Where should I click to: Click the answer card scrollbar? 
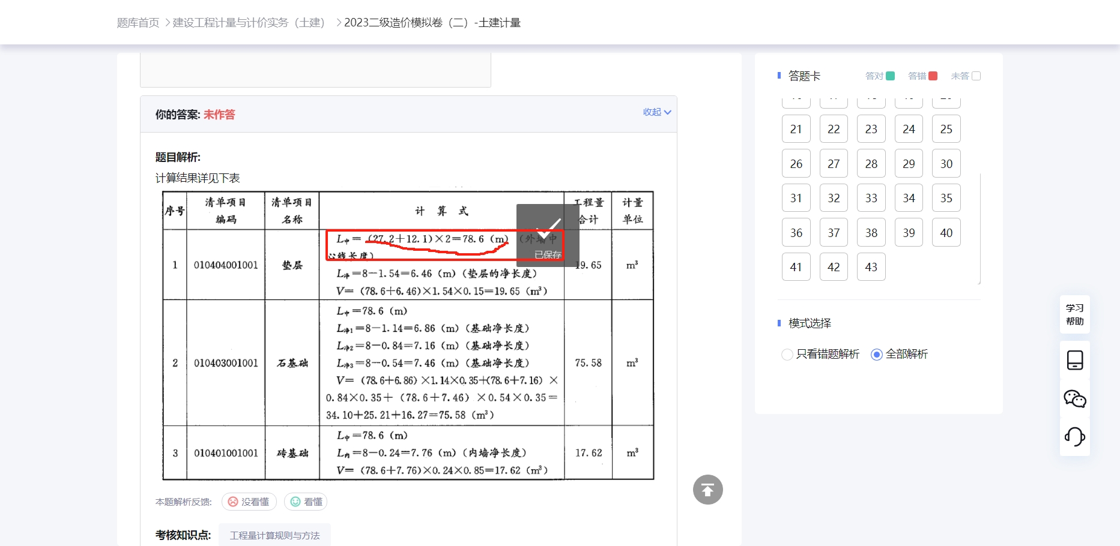tap(980, 228)
